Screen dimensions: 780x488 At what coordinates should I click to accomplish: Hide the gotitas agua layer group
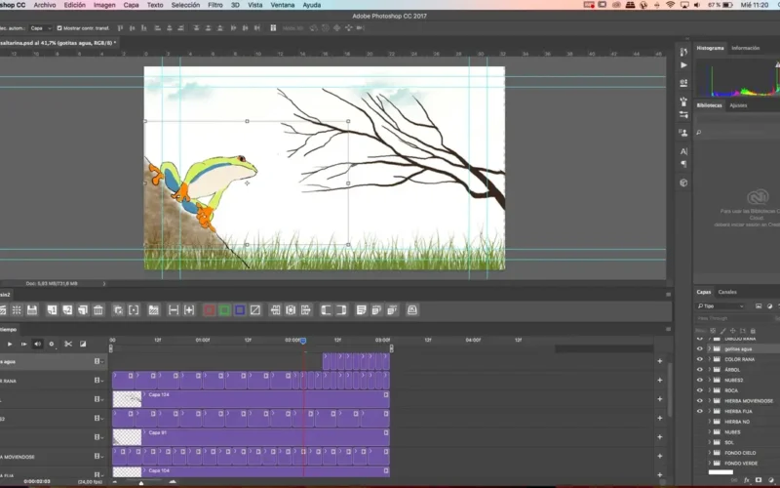coord(699,349)
